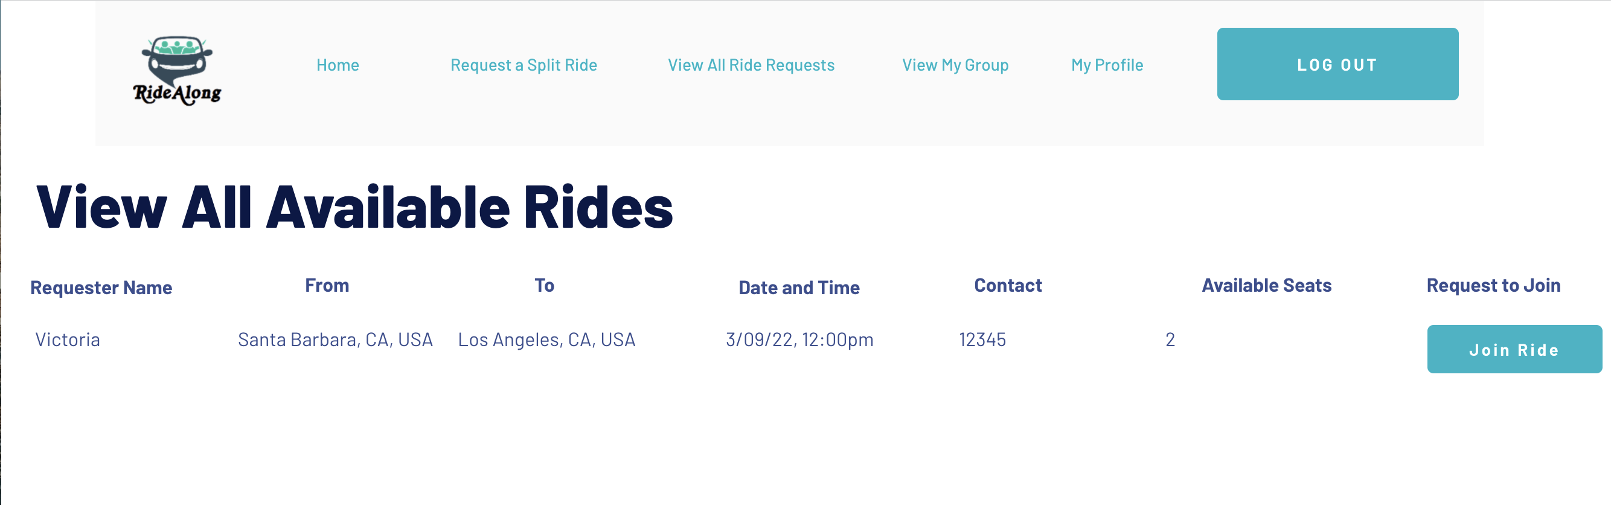Viewport: 1611px width, 505px height.
Task: Go to Request a Split Ride
Action: 524,65
